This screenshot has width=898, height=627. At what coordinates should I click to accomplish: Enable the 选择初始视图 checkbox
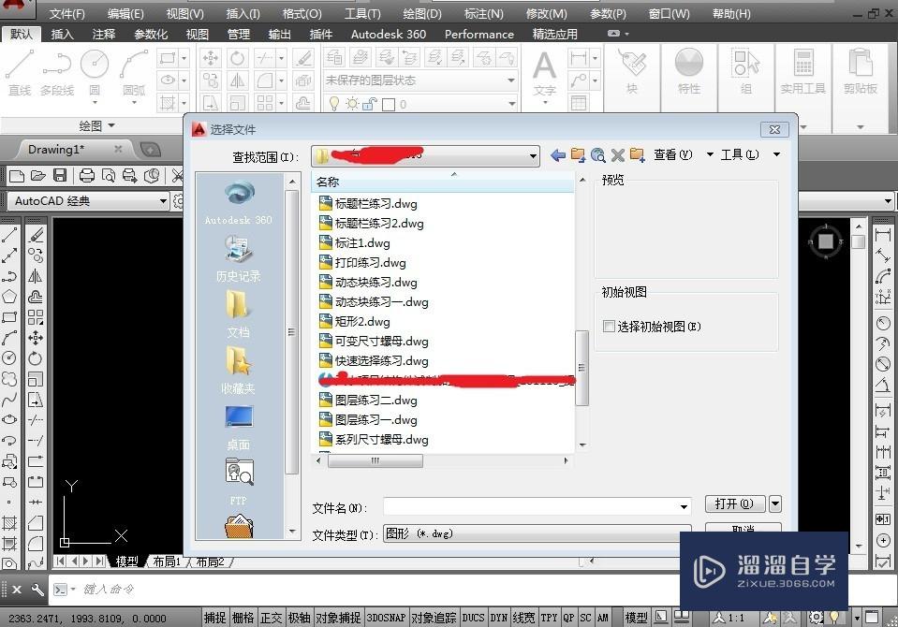[x=608, y=326]
